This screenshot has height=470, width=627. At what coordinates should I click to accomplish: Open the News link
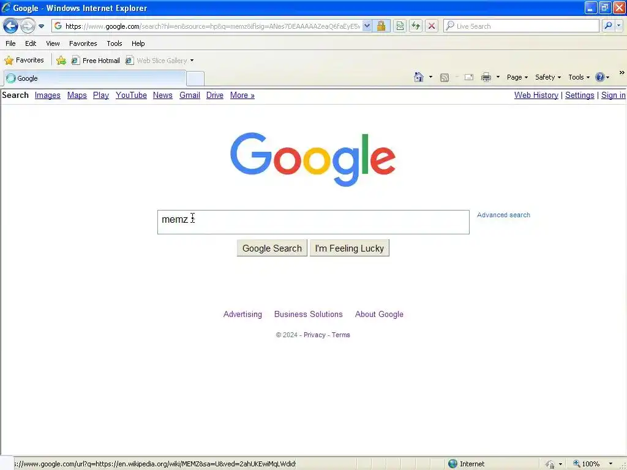point(163,95)
